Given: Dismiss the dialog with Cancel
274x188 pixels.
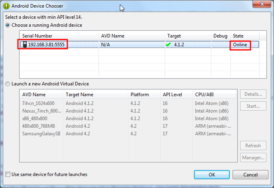Looking at the screenshot, I should tap(251, 175).
